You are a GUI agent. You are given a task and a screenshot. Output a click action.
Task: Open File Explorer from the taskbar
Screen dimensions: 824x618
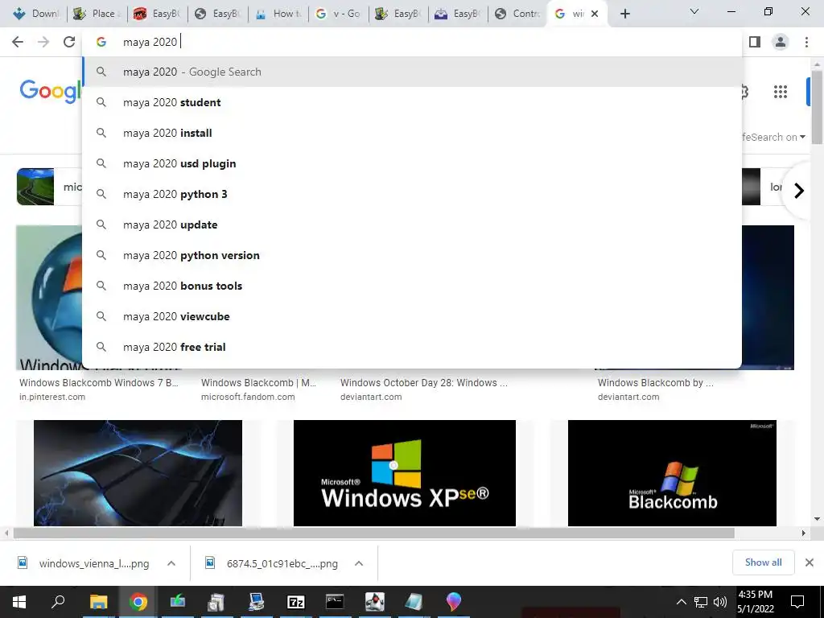(x=98, y=602)
